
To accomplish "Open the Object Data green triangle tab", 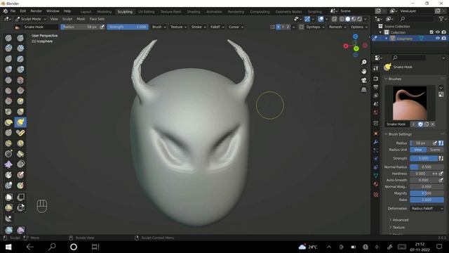I will coord(376,175).
